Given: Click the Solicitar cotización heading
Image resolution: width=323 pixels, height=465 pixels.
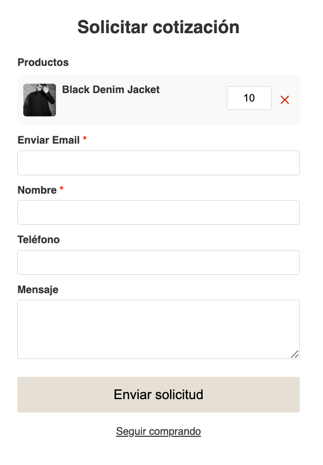Looking at the screenshot, I should [x=159, y=27].
